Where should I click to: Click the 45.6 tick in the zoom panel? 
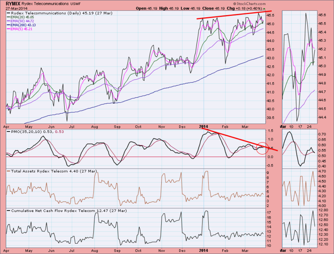click(x=321, y=15)
